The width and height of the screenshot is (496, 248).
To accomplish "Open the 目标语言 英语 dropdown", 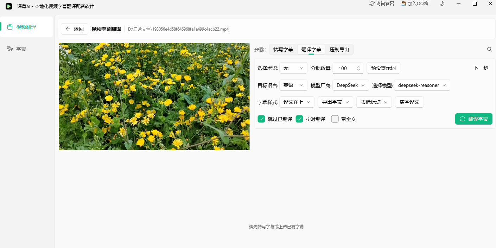I will coord(293,85).
